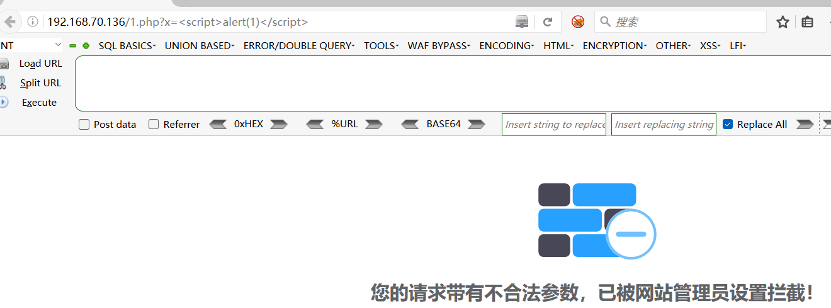The height and width of the screenshot is (308, 831).
Task: Enable the Referrer checkbox
Action: [x=154, y=124]
